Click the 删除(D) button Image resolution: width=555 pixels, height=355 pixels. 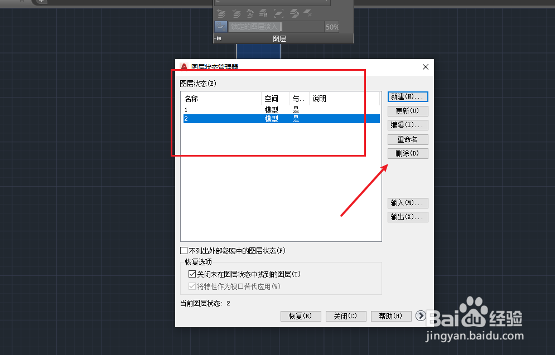[408, 153]
